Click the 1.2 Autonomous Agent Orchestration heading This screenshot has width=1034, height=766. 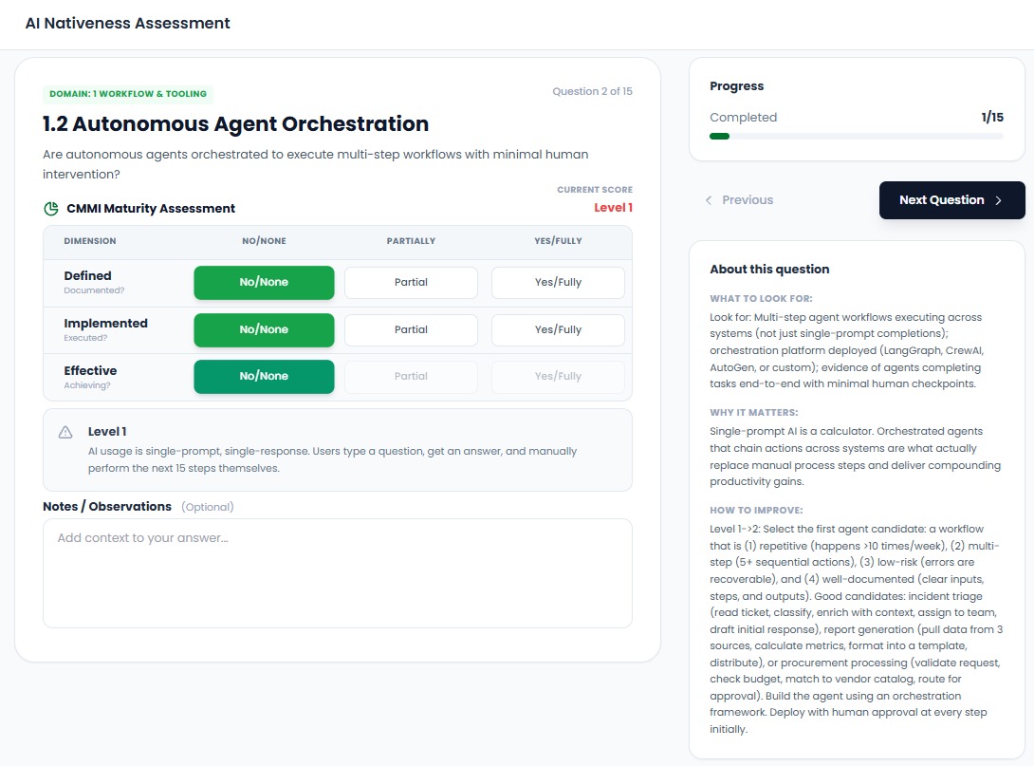tap(235, 124)
